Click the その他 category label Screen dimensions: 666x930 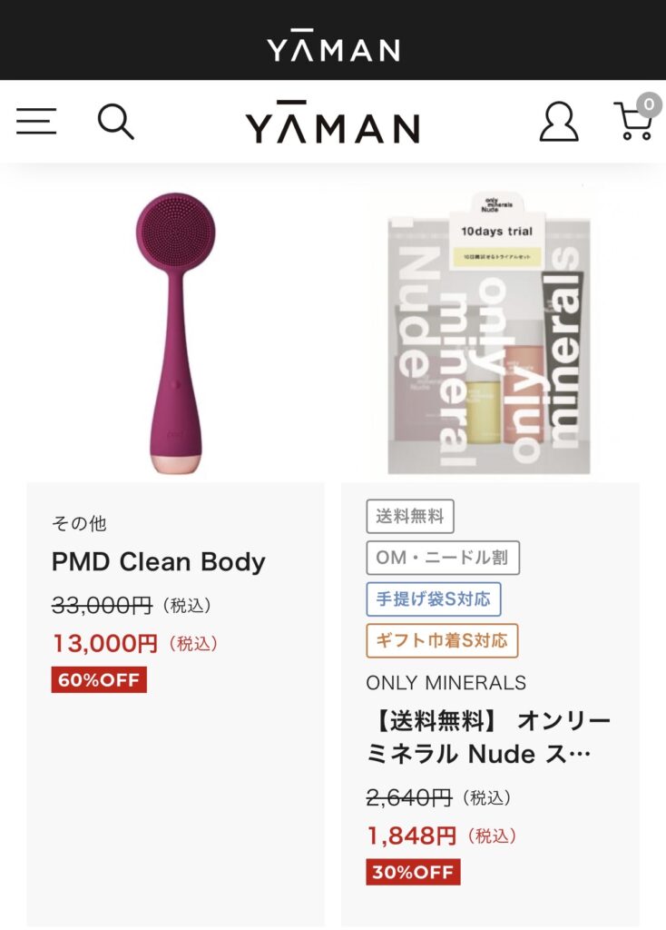click(x=79, y=523)
